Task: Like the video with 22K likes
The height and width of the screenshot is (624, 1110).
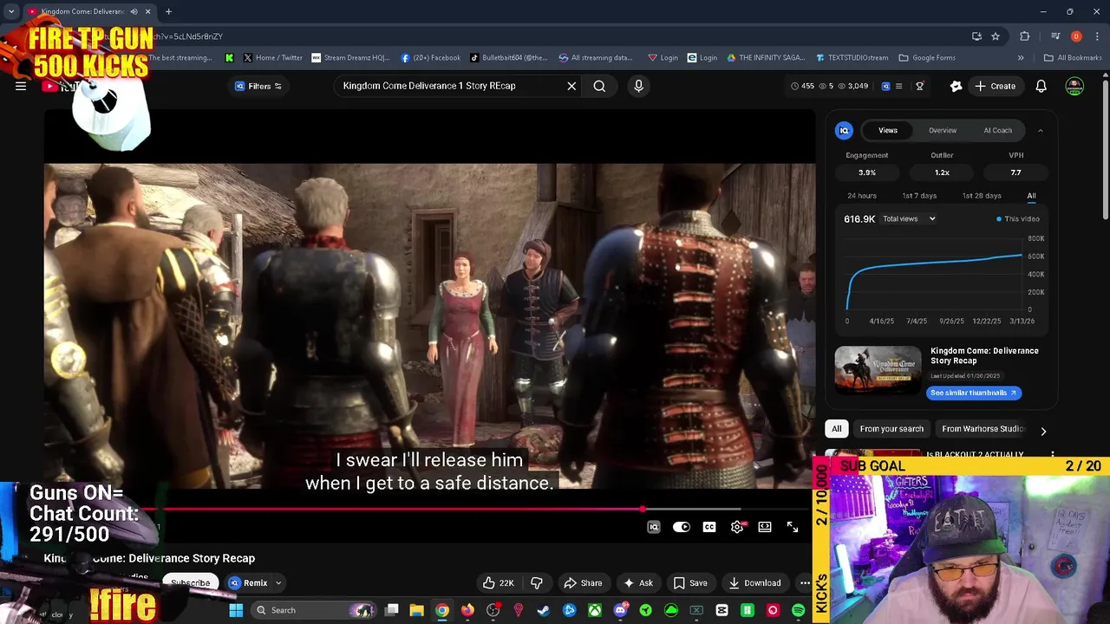Action: [x=499, y=583]
